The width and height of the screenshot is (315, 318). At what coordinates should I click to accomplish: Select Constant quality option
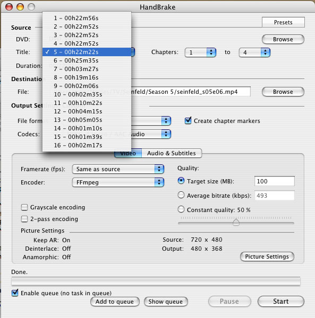(181, 209)
